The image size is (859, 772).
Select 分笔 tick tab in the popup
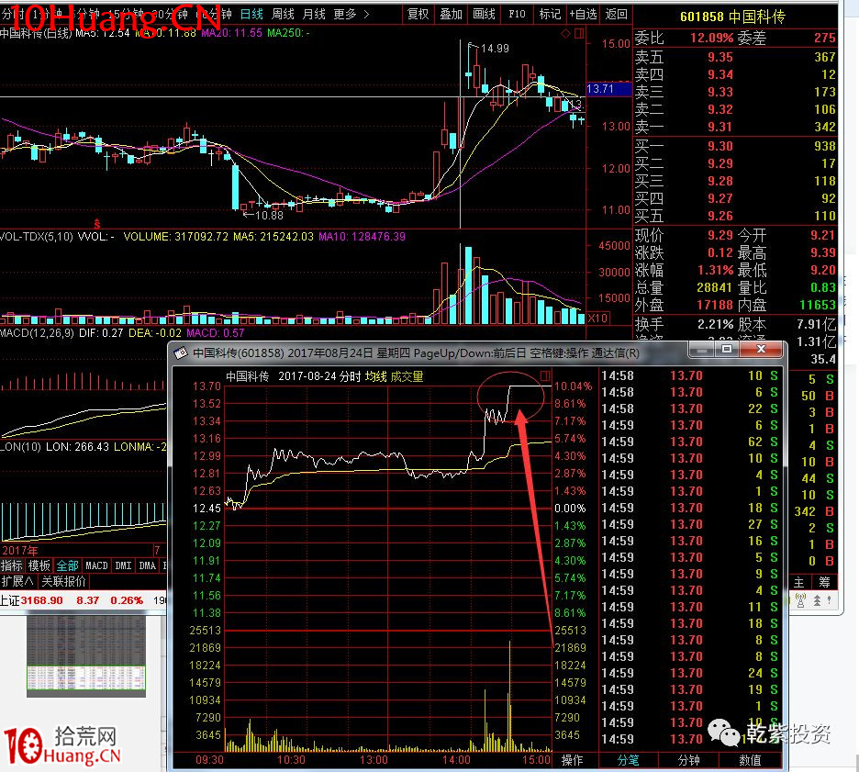click(628, 760)
